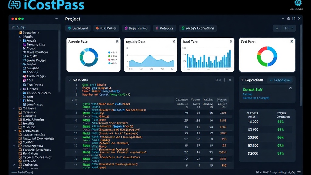Screen dimensions: 311x175
Task: Click the status bar icon at bottom right
Action: tap(258, 172)
